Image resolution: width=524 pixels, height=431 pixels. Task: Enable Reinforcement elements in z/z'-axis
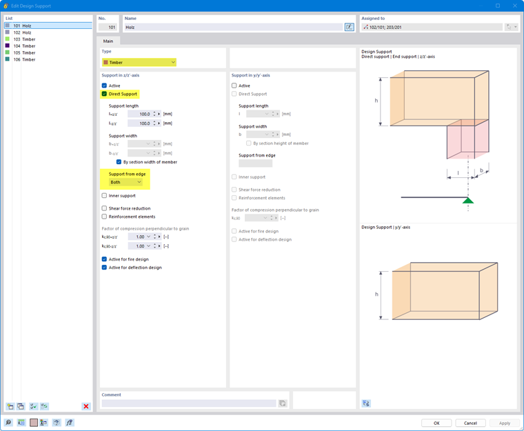[x=104, y=217]
